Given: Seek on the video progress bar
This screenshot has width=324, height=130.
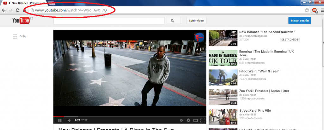Looking at the screenshot, I should click(130, 117).
